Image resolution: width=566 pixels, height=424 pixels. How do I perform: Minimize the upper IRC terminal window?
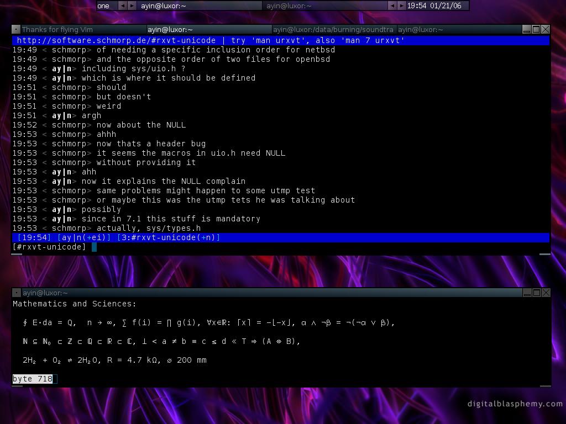(526, 29)
